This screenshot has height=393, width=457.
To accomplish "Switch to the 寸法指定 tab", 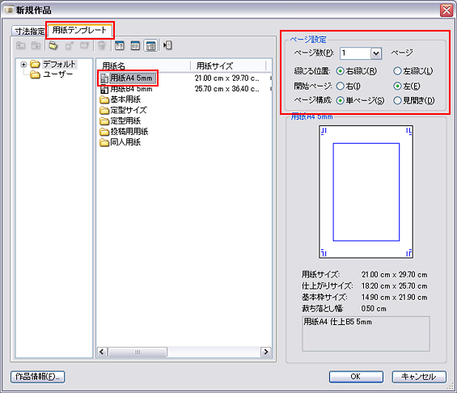I will pos(30,32).
